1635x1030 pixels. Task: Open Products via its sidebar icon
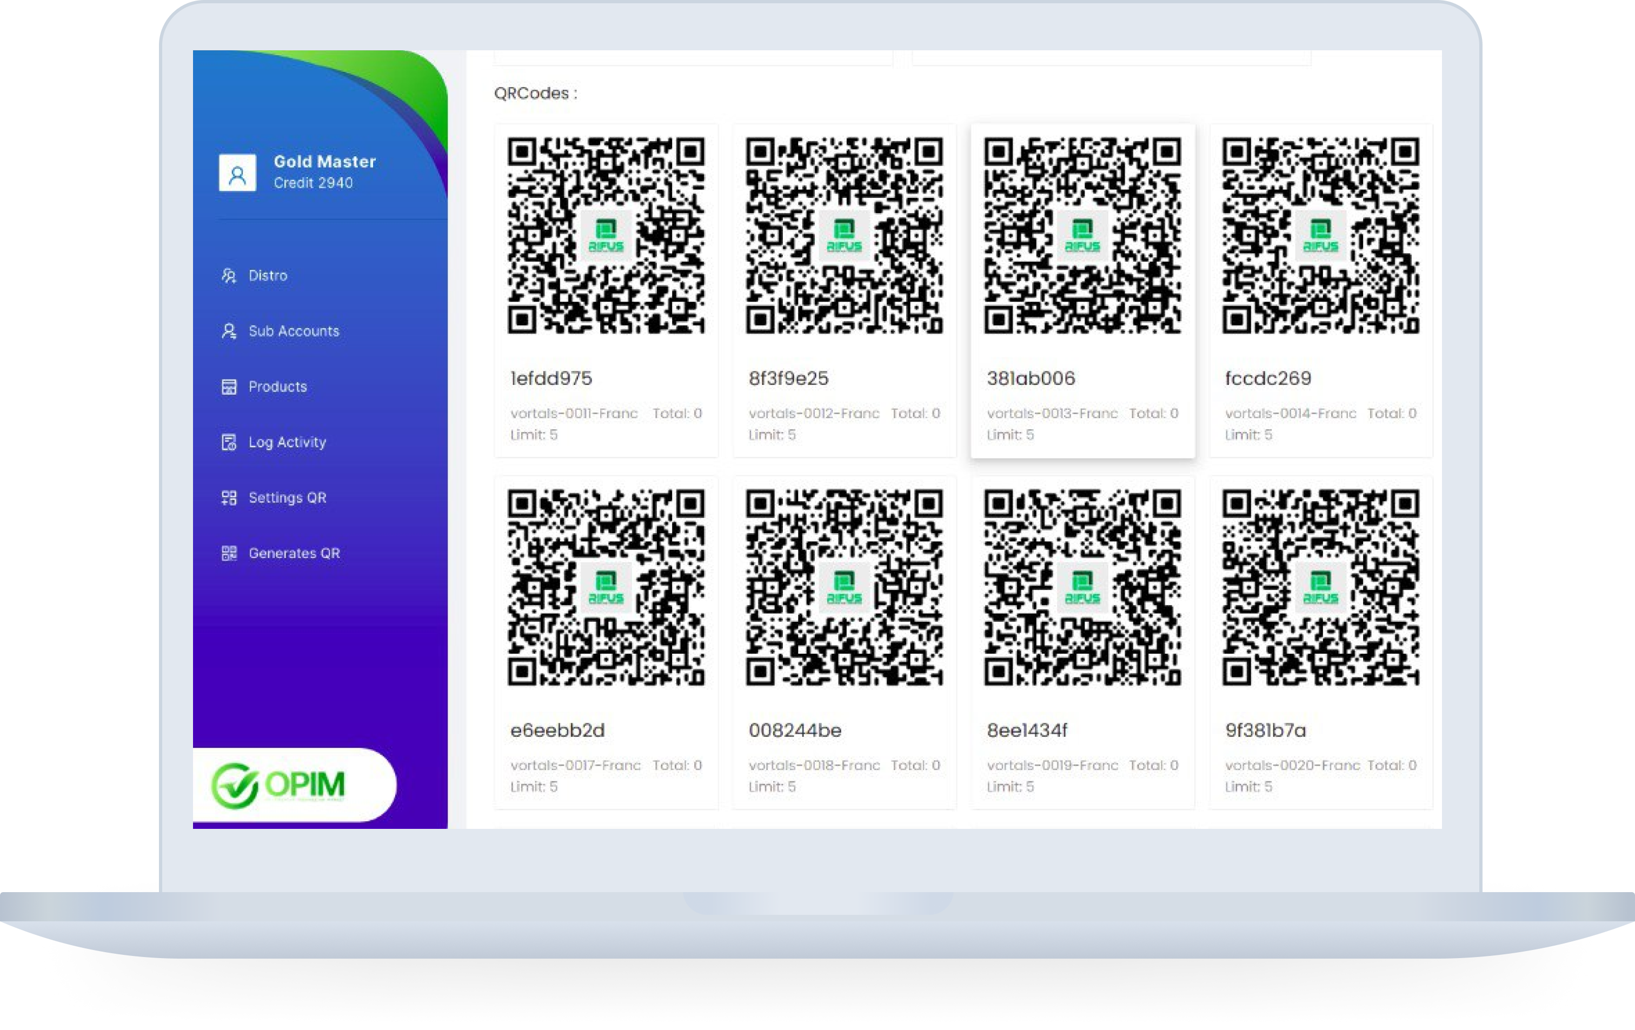pos(229,387)
